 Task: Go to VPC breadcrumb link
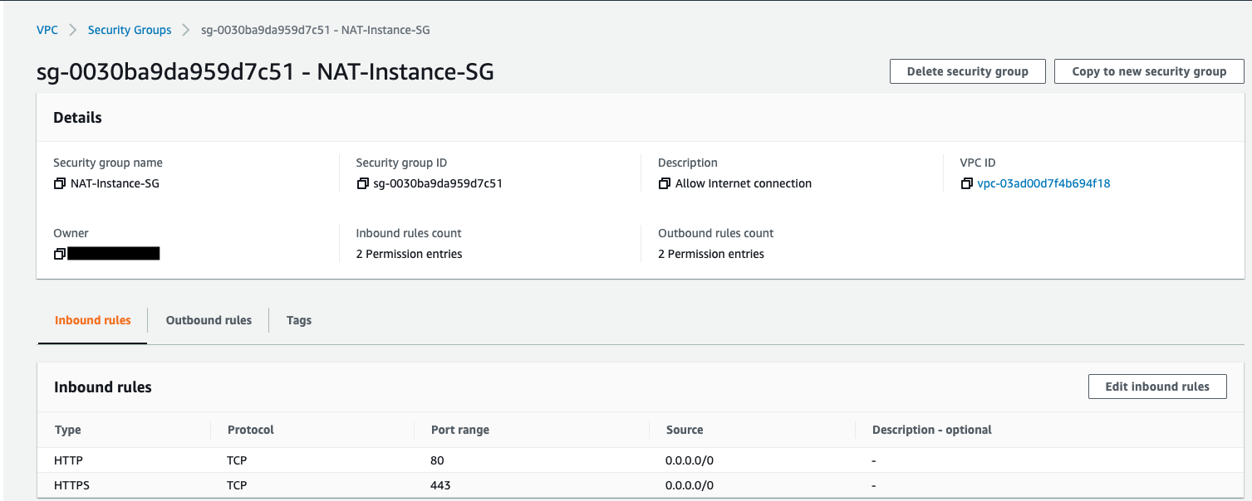pos(47,30)
